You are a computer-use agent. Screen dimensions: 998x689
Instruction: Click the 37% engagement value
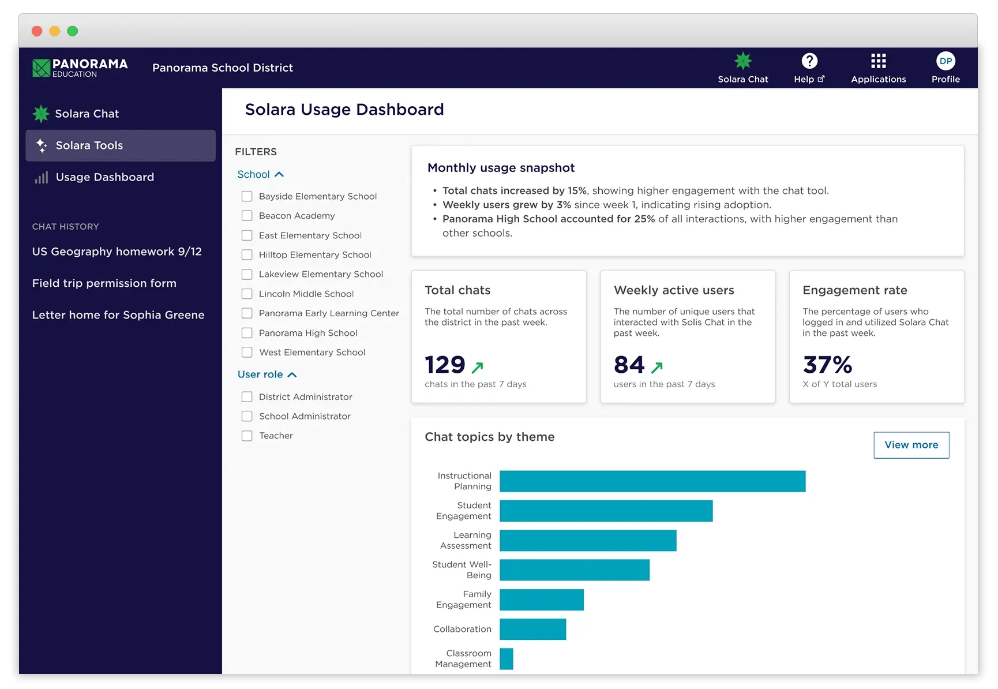coord(827,365)
